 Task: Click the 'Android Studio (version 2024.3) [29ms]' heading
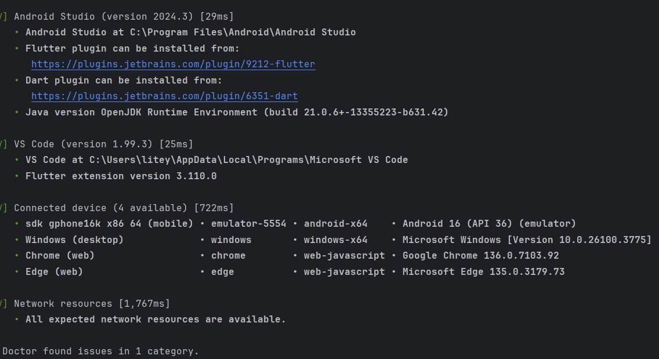(x=124, y=16)
